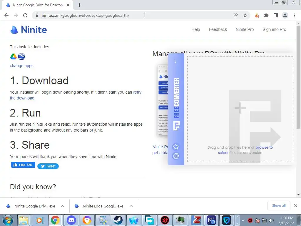This screenshot has width=301, height=226.
Task: Expand options for the Ninite Google Drive download
Action: click(63, 206)
